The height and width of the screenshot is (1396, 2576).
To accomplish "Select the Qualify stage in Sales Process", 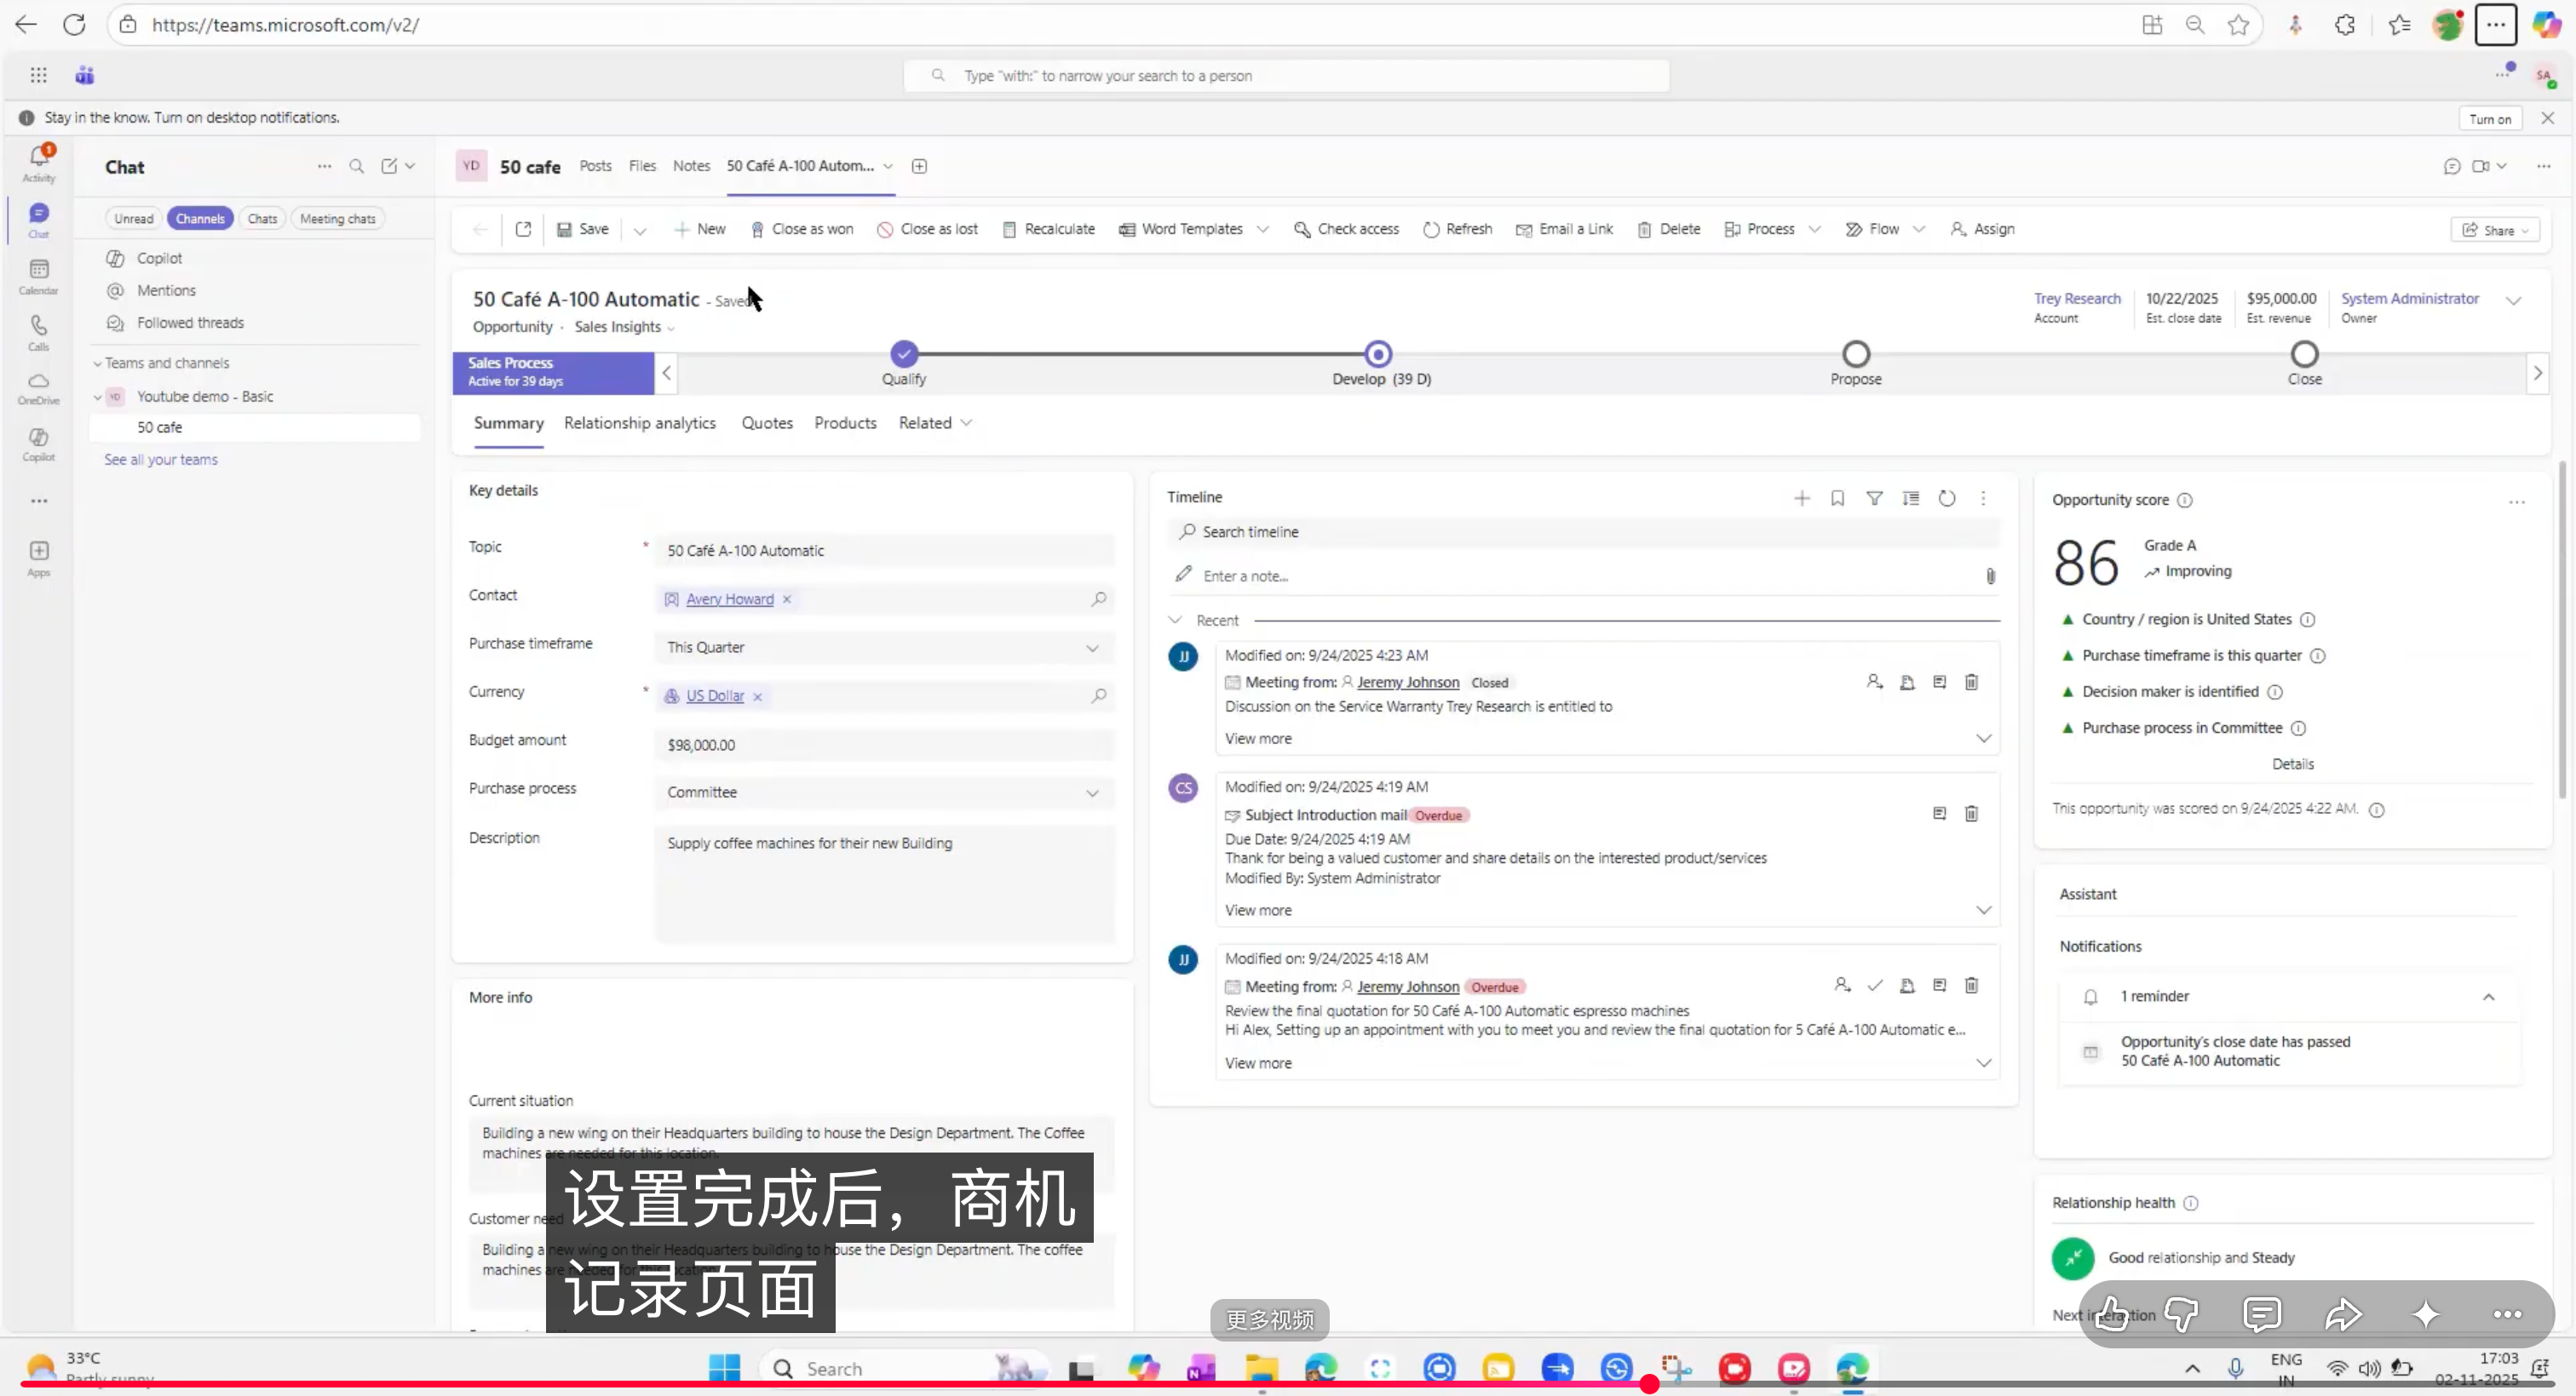I will tap(904, 354).
